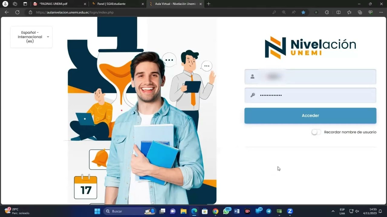Open the green monitor app taskbar icon
The width and height of the screenshot is (387, 217).
click(279, 211)
